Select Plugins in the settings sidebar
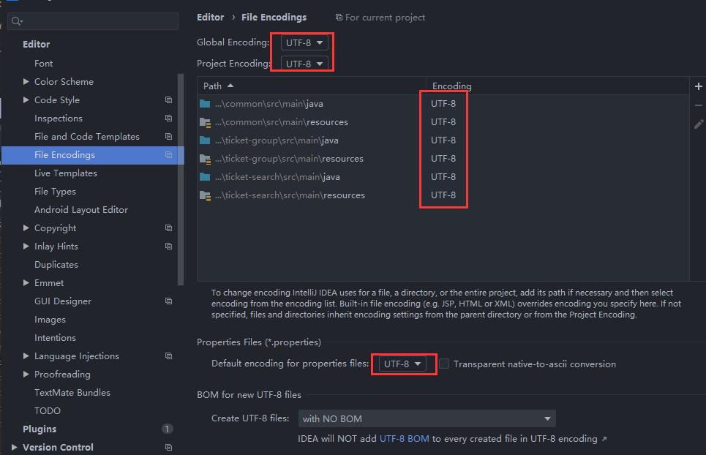 pos(39,429)
